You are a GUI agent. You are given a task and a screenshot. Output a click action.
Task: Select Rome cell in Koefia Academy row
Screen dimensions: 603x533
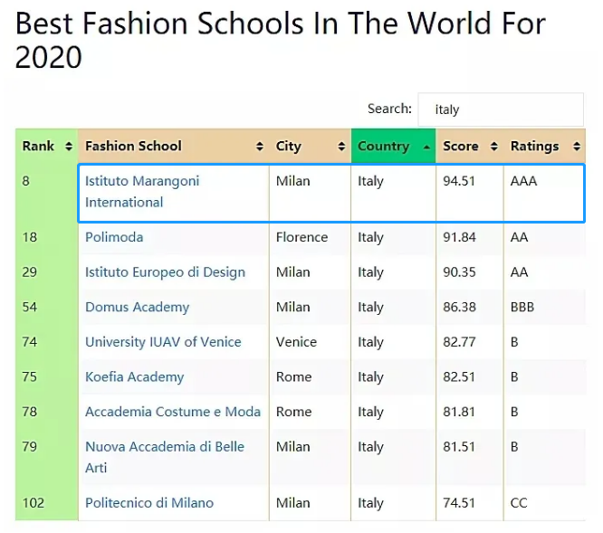[310, 377]
